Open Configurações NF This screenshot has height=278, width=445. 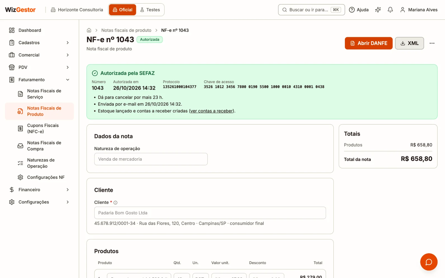(39, 177)
